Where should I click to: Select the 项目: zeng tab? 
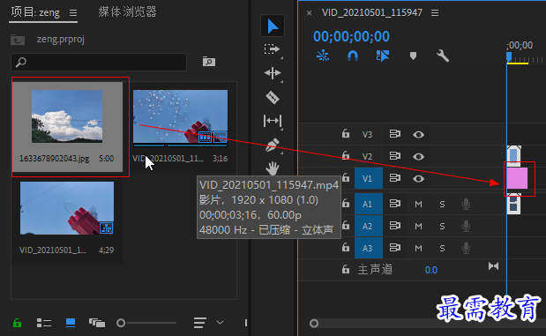click(35, 12)
